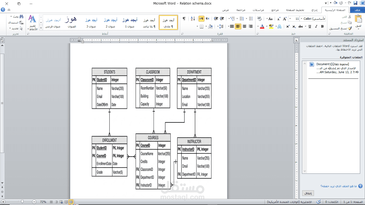
Task: Click the Shrink Font icon
Action: tap(279, 19)
